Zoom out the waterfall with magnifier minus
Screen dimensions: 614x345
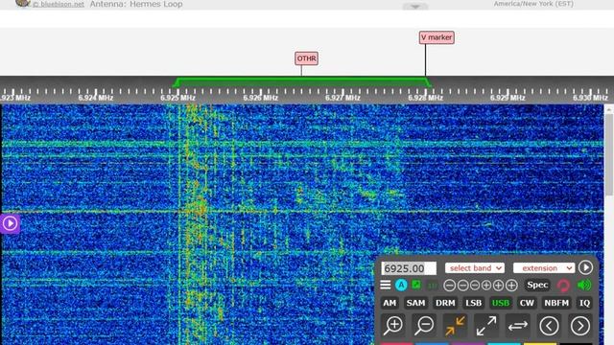424,326
